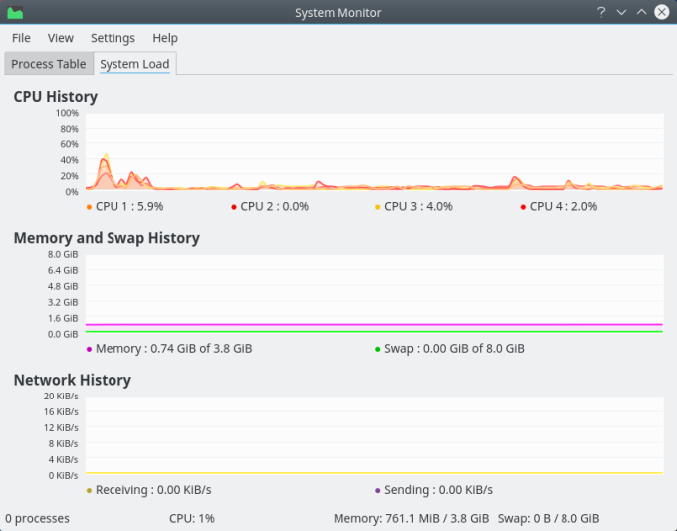Open the View menu
This screenshot has width=677, height=531.
[61, 38]
